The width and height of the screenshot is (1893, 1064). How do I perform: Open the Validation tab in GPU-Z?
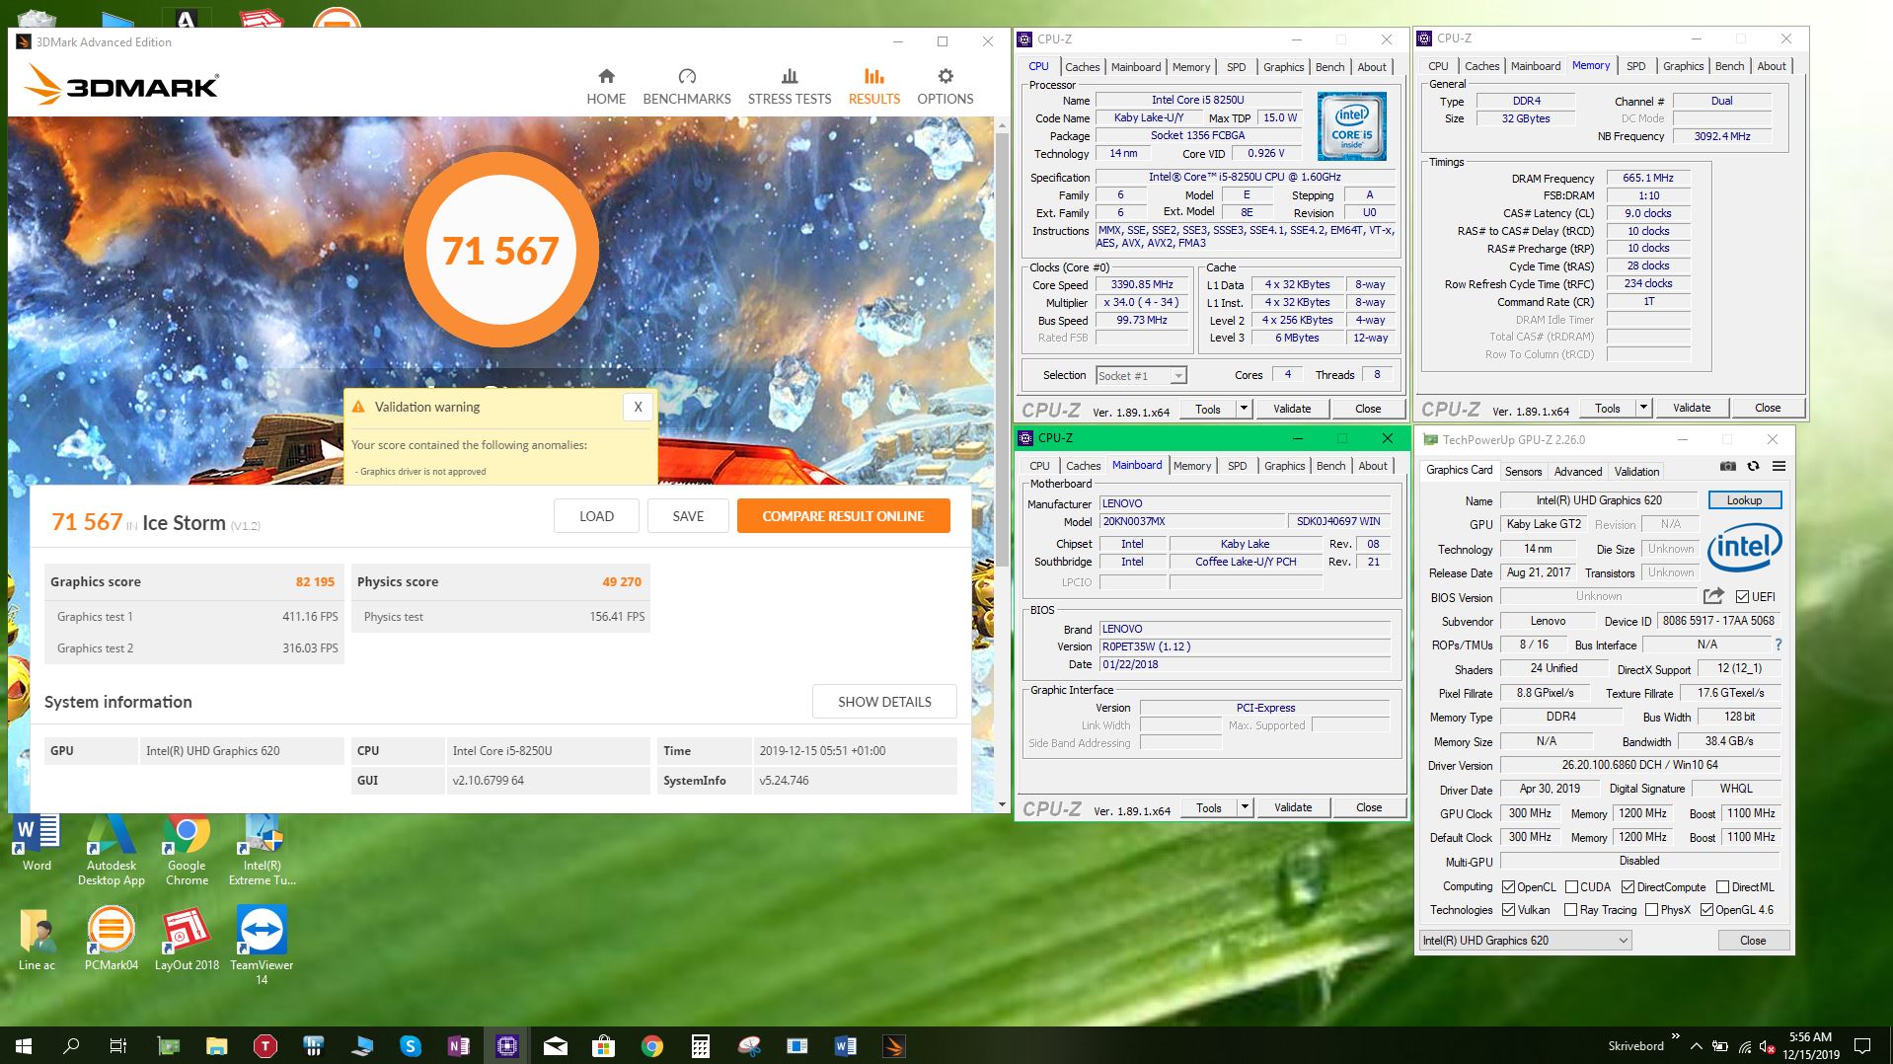pyautogui.click(x=1636, y=472)
